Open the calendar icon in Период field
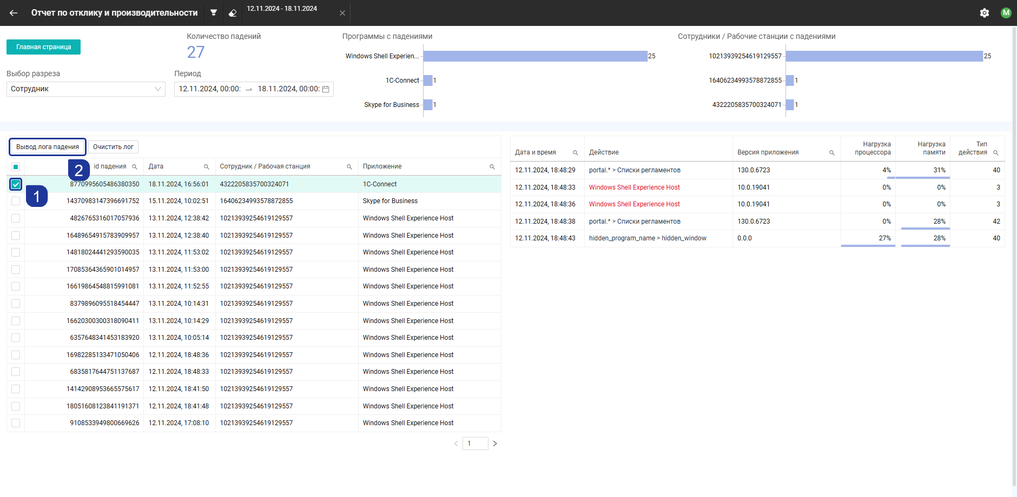The width and height of the screenshot is (1017, 497). click(326, 89)
